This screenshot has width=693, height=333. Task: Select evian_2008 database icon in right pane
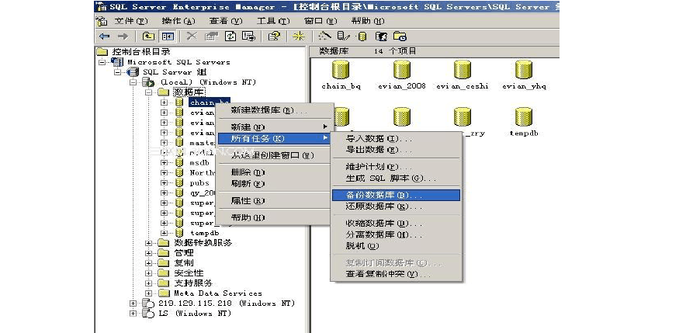(x=402, y=70)
